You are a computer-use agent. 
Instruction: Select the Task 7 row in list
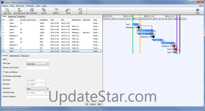pyautogui.click(x=52, y=51)
